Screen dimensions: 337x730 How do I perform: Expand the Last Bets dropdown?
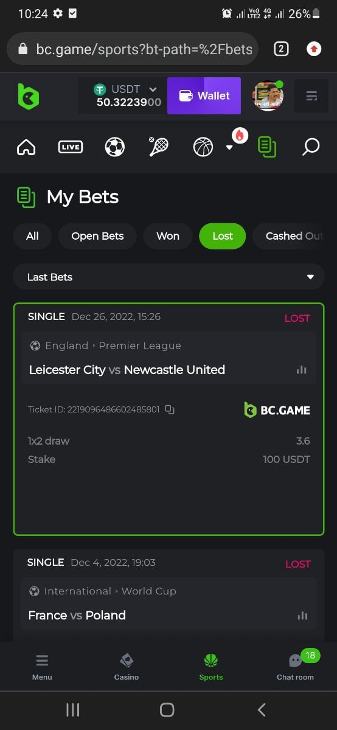click(x=168, y=277)
